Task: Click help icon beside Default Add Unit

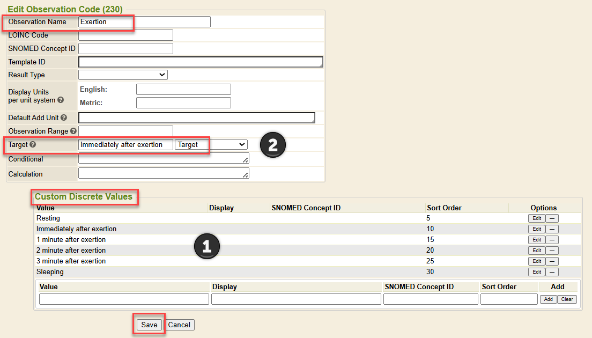Action: [x=64, y=117]
